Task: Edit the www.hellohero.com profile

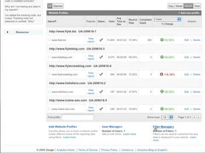Action: [x=187, y=92]
